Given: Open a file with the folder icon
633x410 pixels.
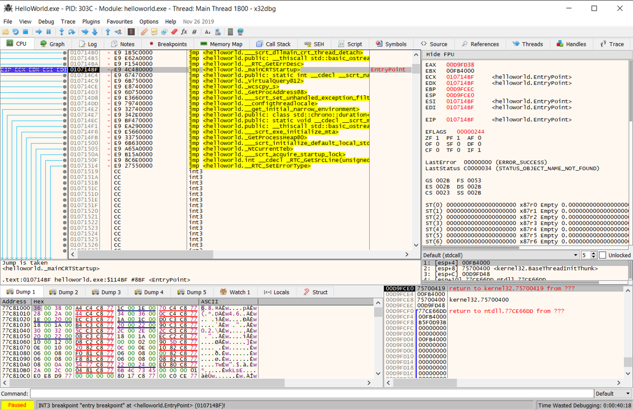Looking at the screenshot, I should coord(6,32).
